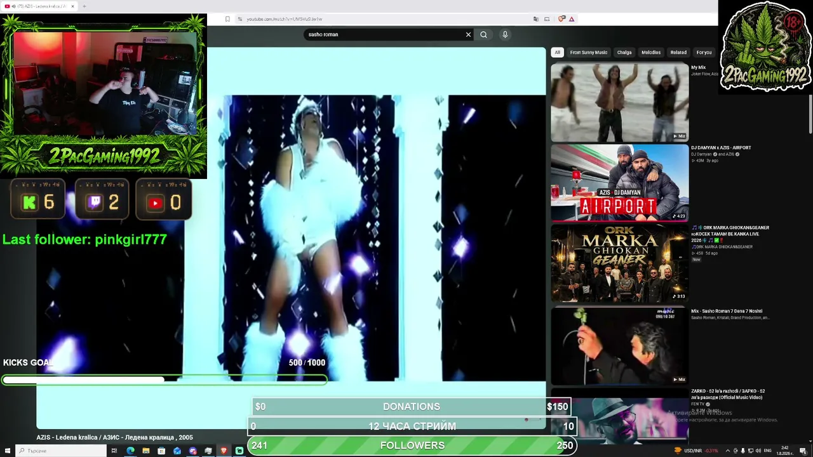Open 'ORK MARKA GHIOKAN&GEANER' video title link
Viewport: 813px width, 457px height.
[730, 234]
